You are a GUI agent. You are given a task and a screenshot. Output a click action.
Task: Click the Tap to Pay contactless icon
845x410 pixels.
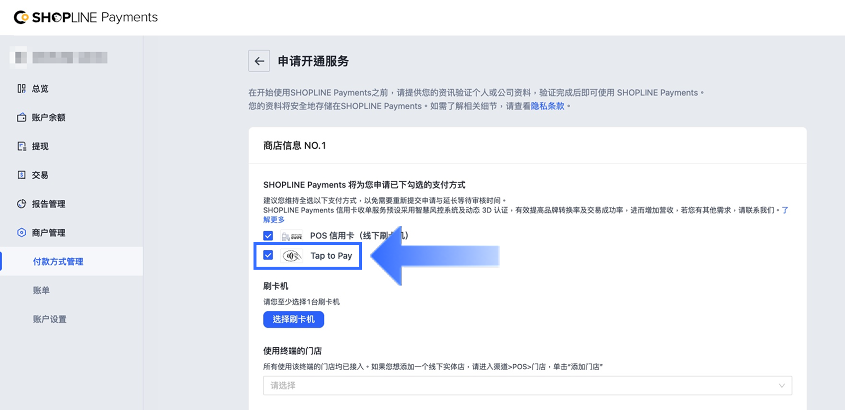pos(292,256)
